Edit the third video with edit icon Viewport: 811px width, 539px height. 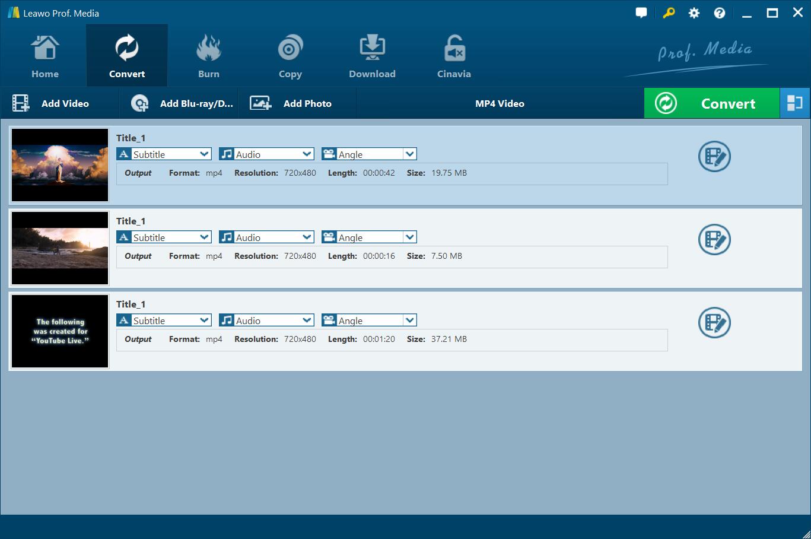714,323
